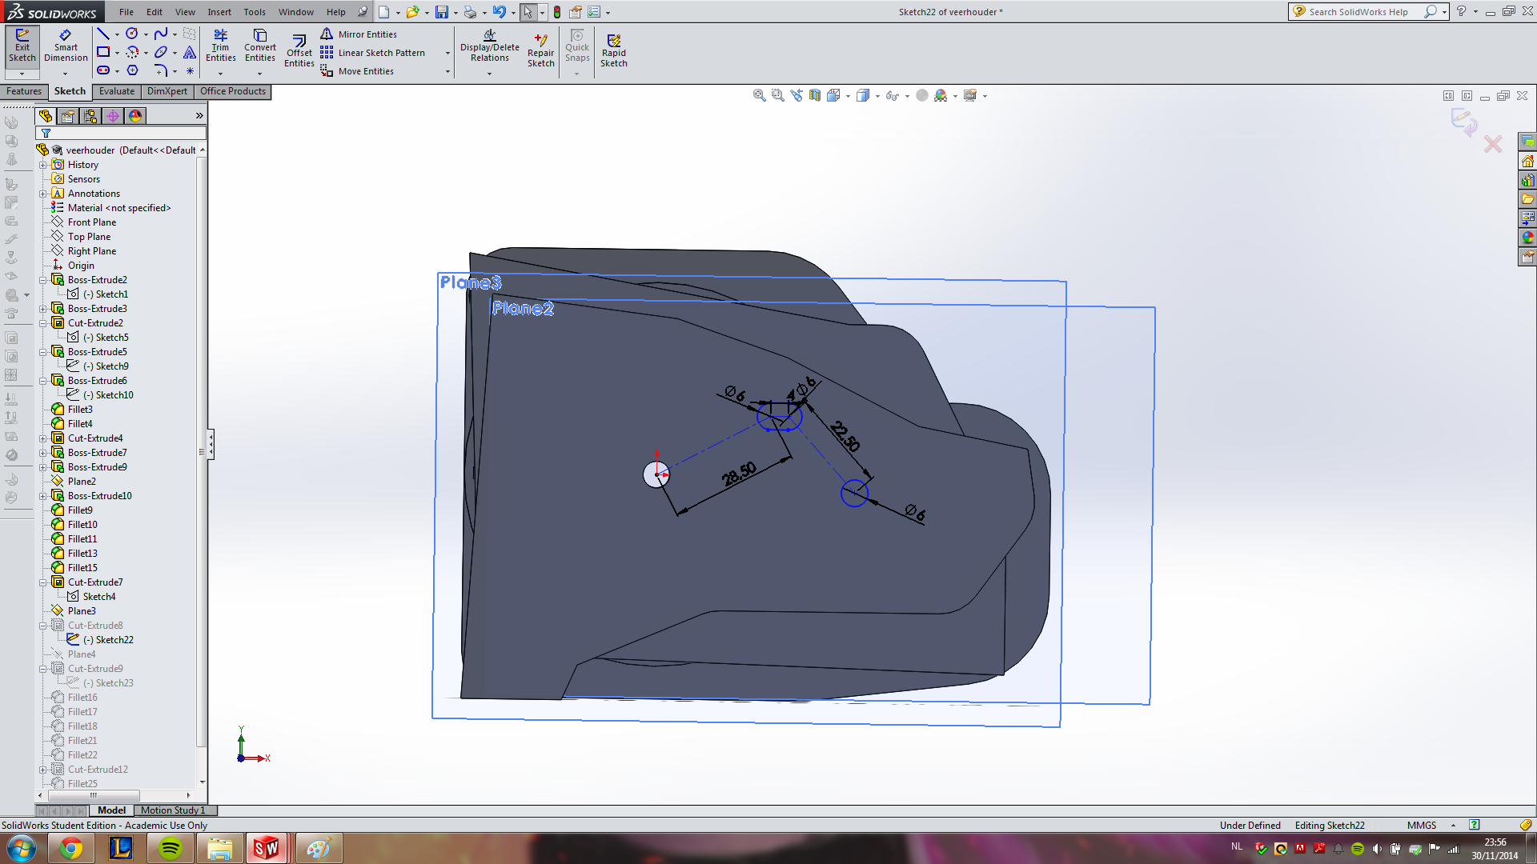Image resolution: width=1537 pixels, height=864 pixels.
Task: Open the DisplayManager tab icon
Action: [135, 116]
